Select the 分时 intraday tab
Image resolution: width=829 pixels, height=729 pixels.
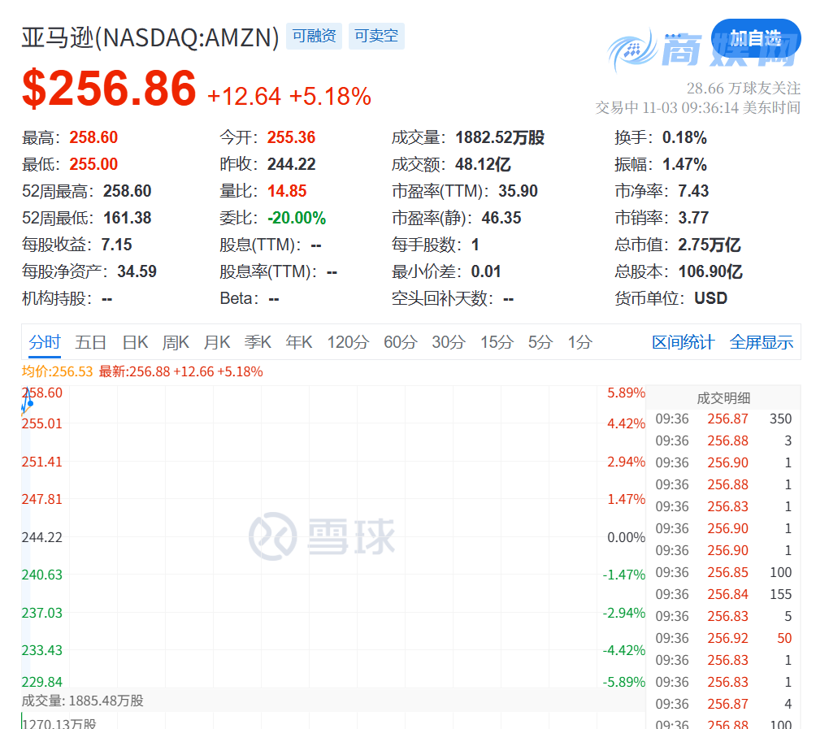pyautogui.click(x=45, y=342)
